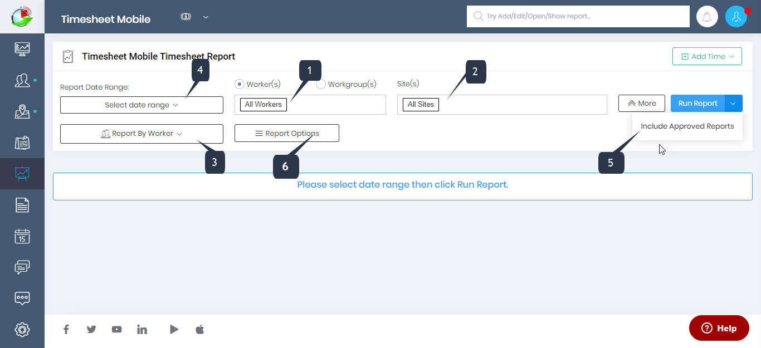This screenshot has width=761, height=348.
Task: Open Report Options
Action: 286,134
